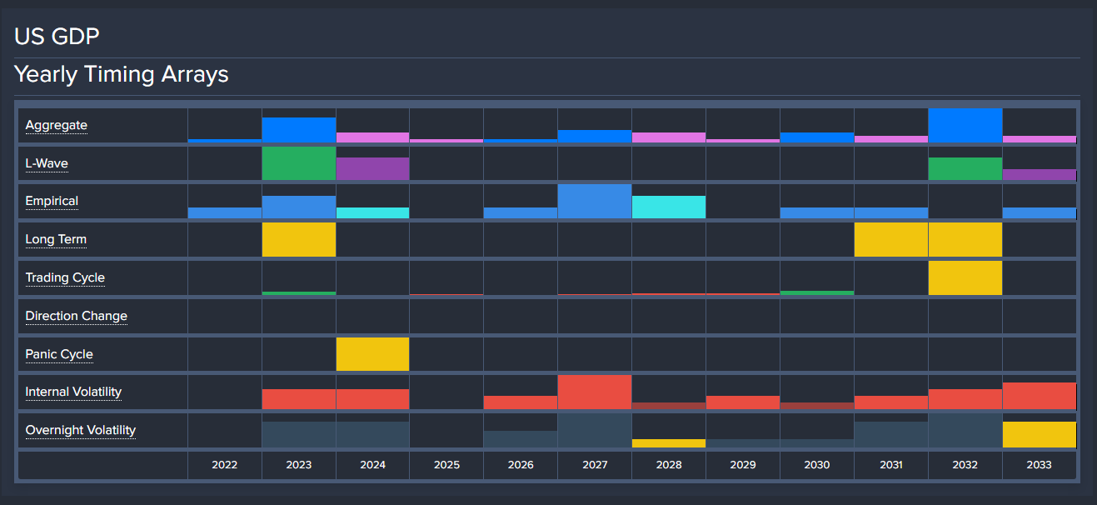1097x505 pixels.
Task: Select the Overnight Volatility label
Action: 80,430
